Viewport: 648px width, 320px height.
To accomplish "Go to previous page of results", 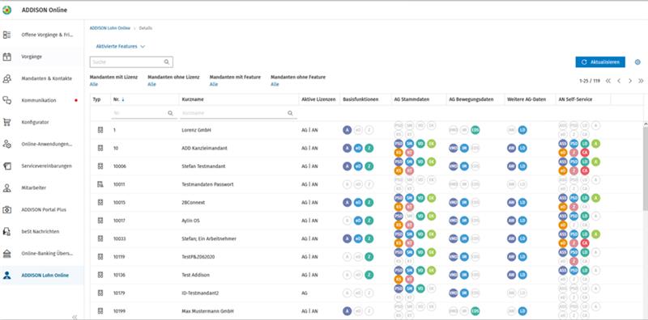I will click(x=619, y=81).
